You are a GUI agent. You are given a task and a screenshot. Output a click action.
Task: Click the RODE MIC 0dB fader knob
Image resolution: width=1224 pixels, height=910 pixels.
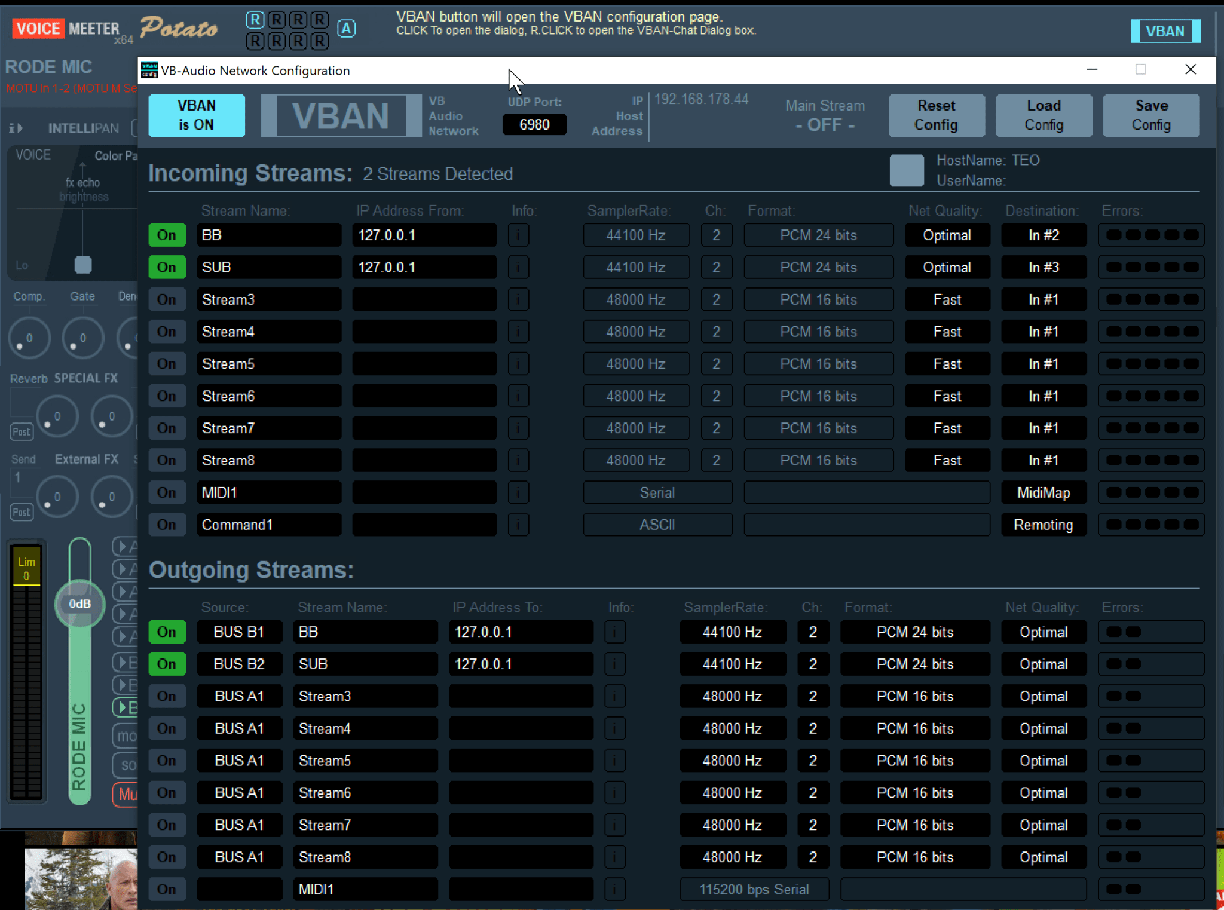pyautogui.click(x=79, y=604)
